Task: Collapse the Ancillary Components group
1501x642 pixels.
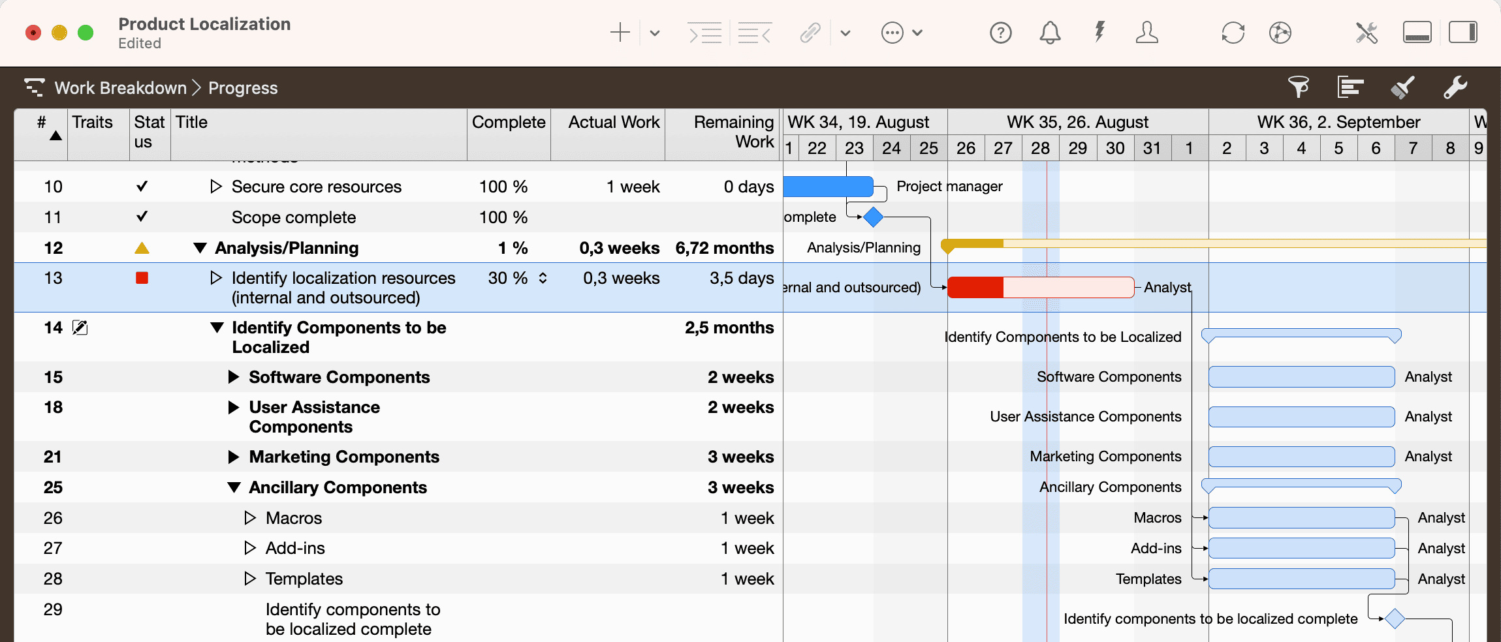Action: pyautogui.click(x=233, y=487)
